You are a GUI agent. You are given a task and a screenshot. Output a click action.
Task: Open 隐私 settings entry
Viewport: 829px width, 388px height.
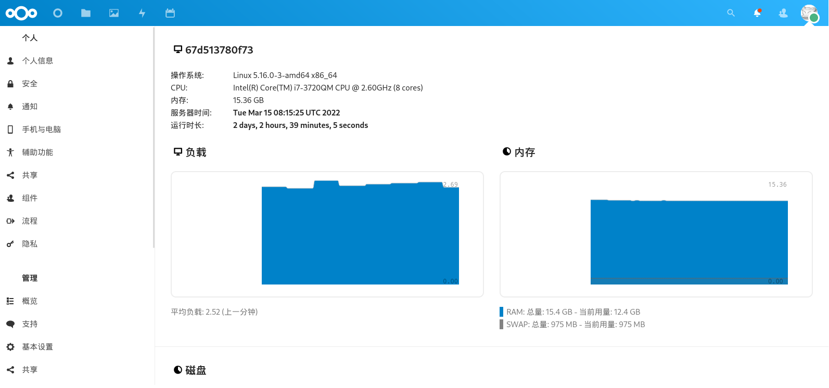[x=30, y=244]
